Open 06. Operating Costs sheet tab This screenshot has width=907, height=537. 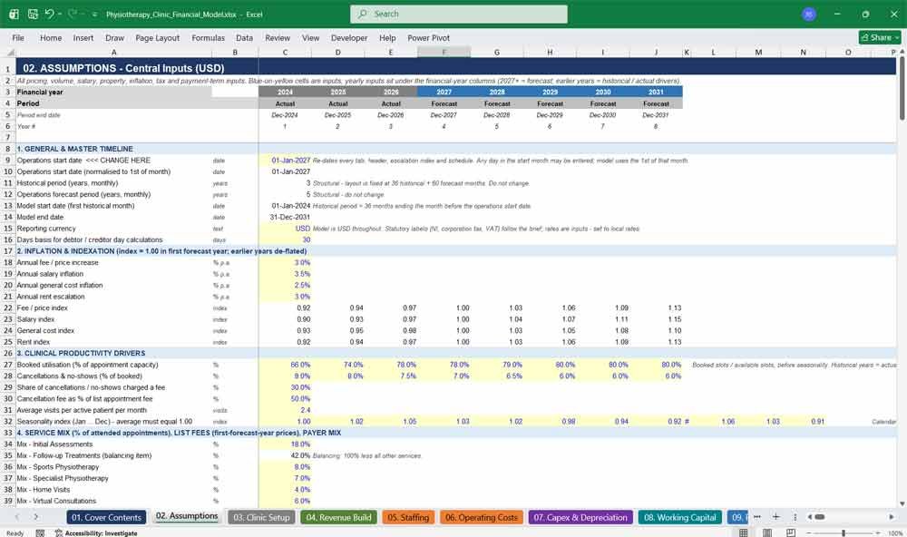[x=482, y=517]
